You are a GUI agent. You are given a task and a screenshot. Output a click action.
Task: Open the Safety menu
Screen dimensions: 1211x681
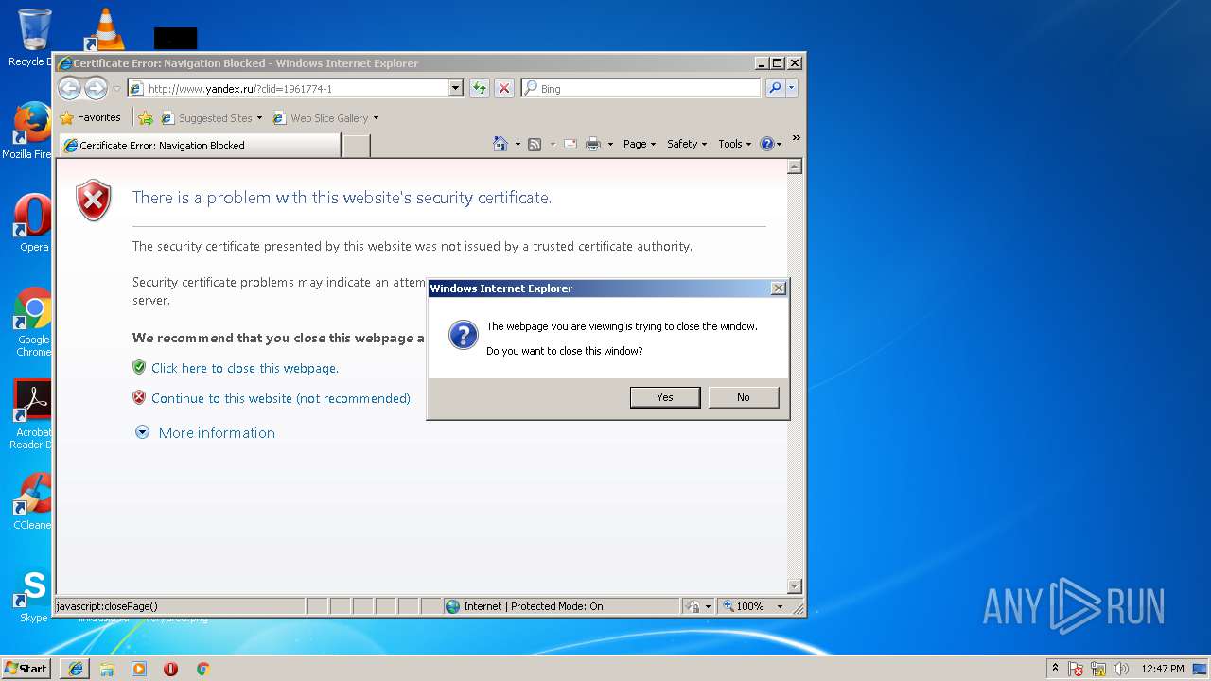(x=687, y=144)
